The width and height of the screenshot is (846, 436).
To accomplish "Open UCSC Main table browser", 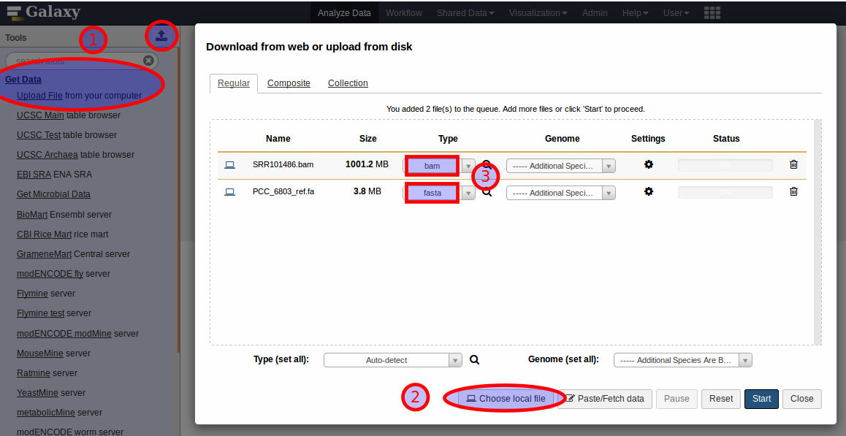I will click(69, 115).
